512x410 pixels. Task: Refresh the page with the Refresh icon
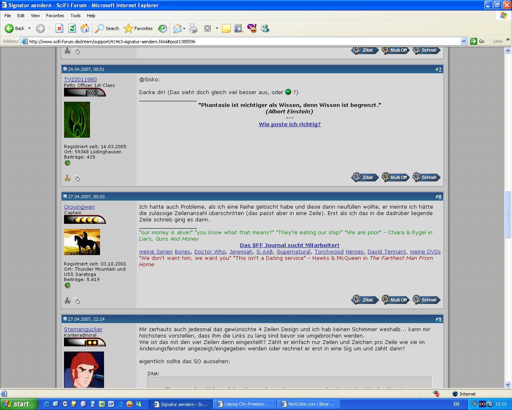72,28
